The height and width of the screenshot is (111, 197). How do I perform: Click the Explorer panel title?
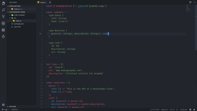pyautogui.click(x=13, y=2)
